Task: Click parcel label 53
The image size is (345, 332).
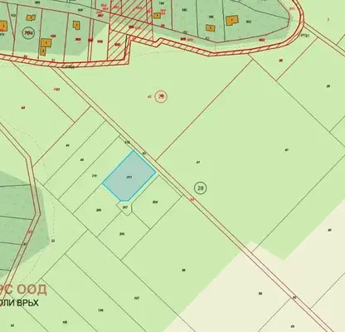Action: coord(53,241)
